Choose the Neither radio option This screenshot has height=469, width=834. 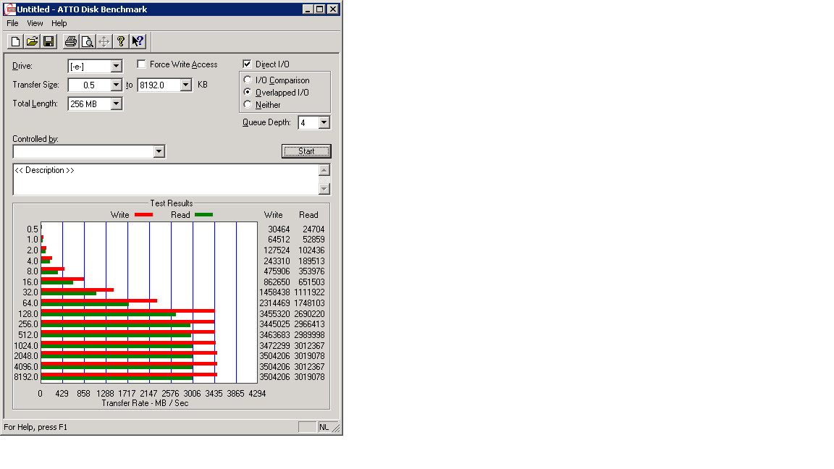(248, 104)
